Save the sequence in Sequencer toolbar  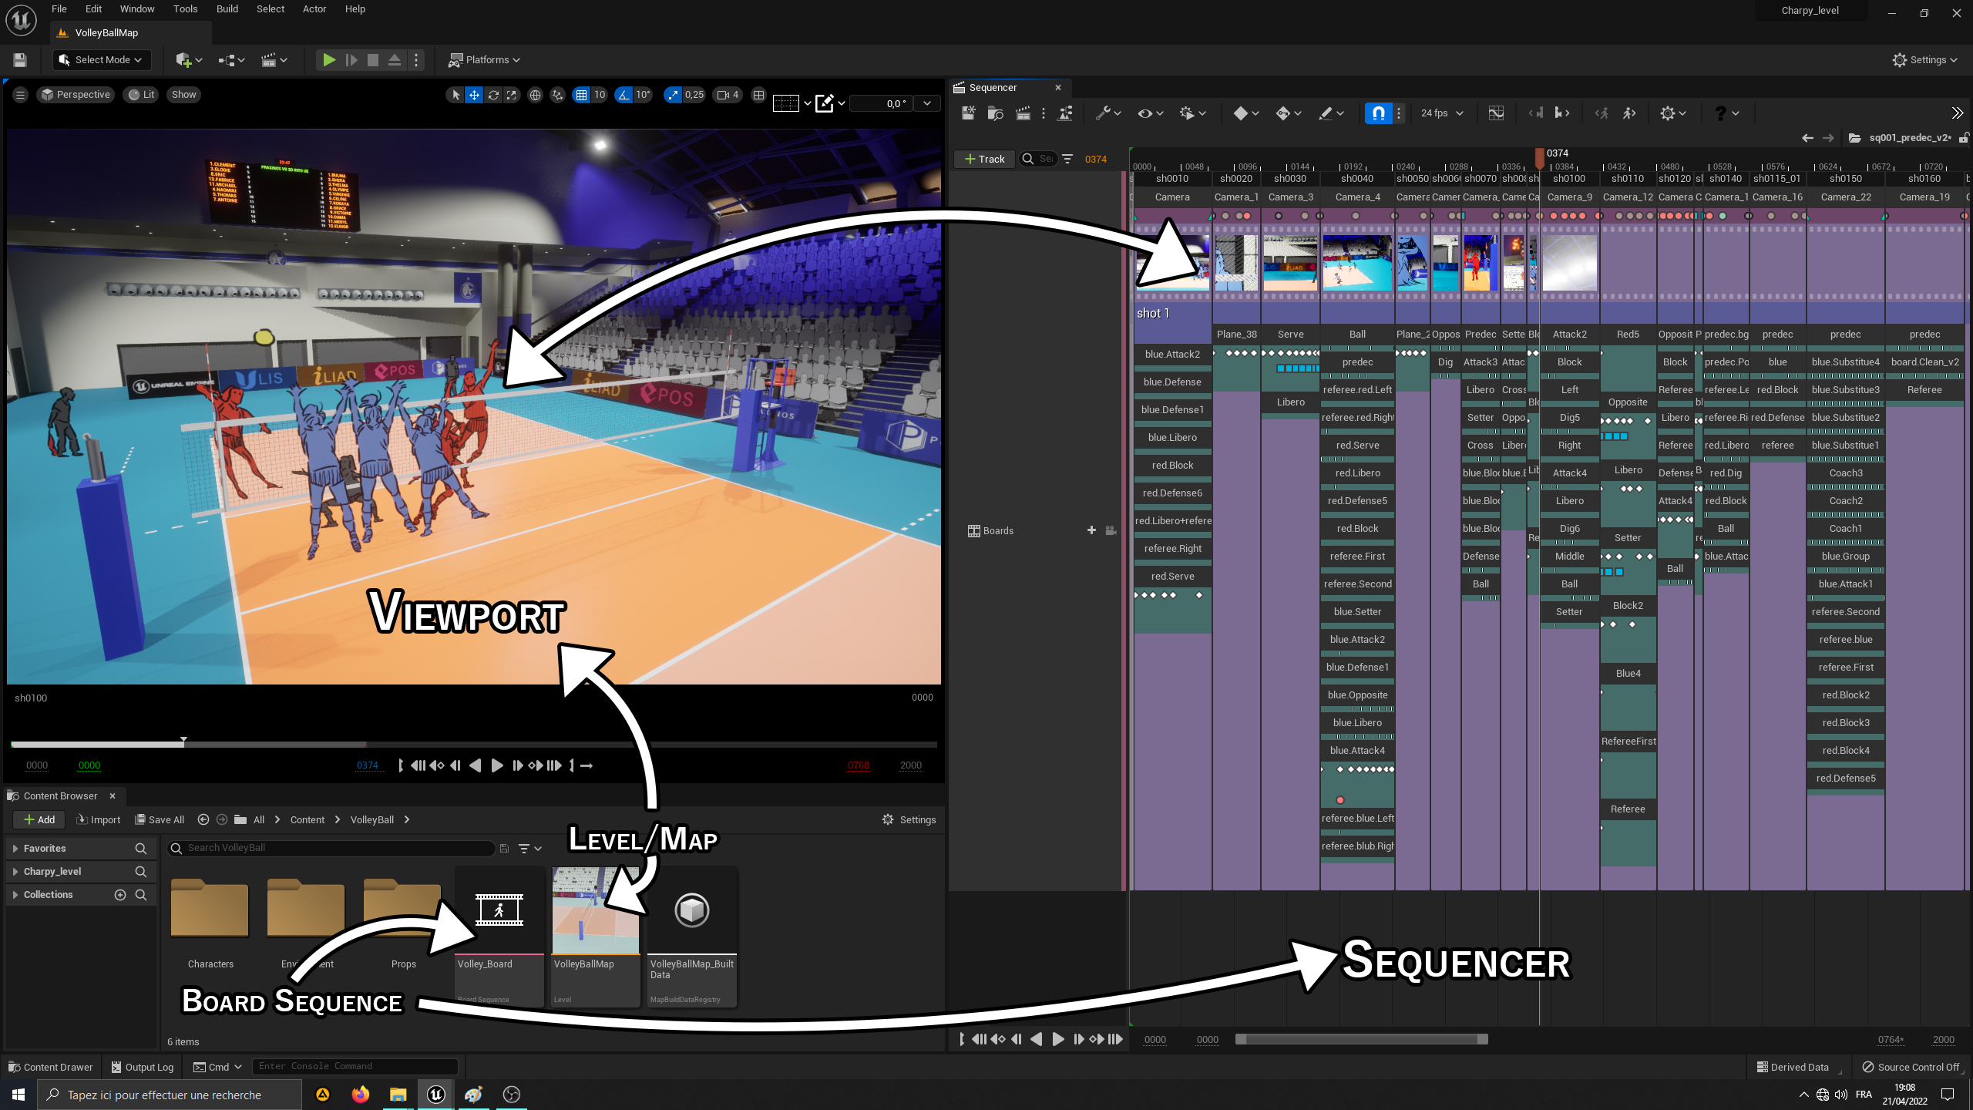coord(969,113)
